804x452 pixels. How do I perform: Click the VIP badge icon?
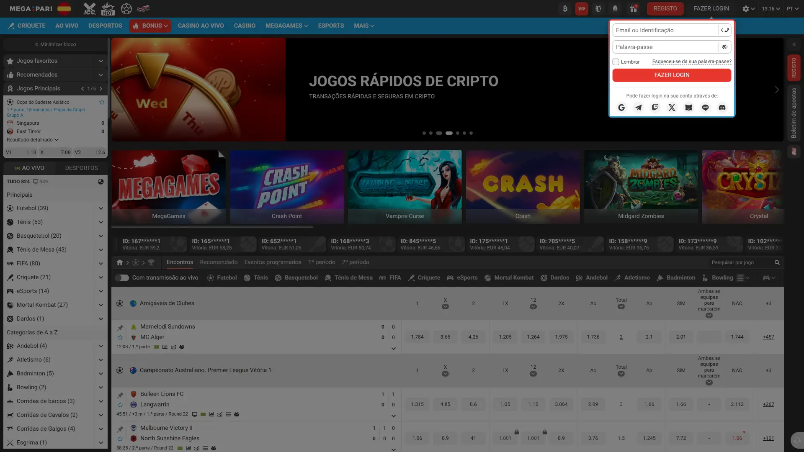[582, 9]
